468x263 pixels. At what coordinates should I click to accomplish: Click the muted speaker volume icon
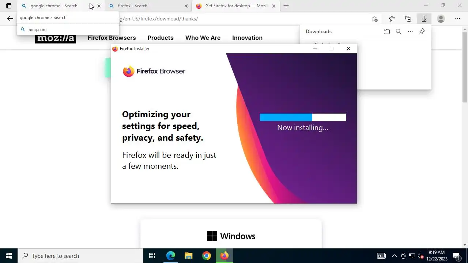421,256
